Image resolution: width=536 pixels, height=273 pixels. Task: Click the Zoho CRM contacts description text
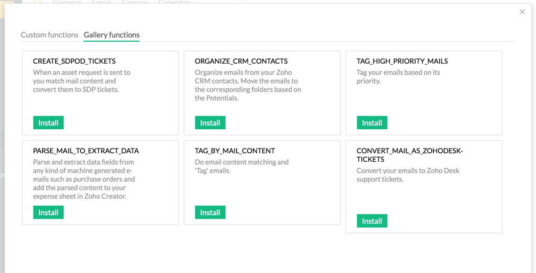[x=248, y=85]
